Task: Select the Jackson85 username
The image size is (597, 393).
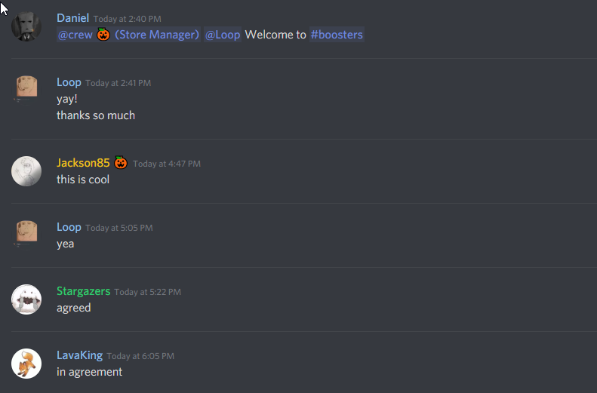Action: (83, 163)
